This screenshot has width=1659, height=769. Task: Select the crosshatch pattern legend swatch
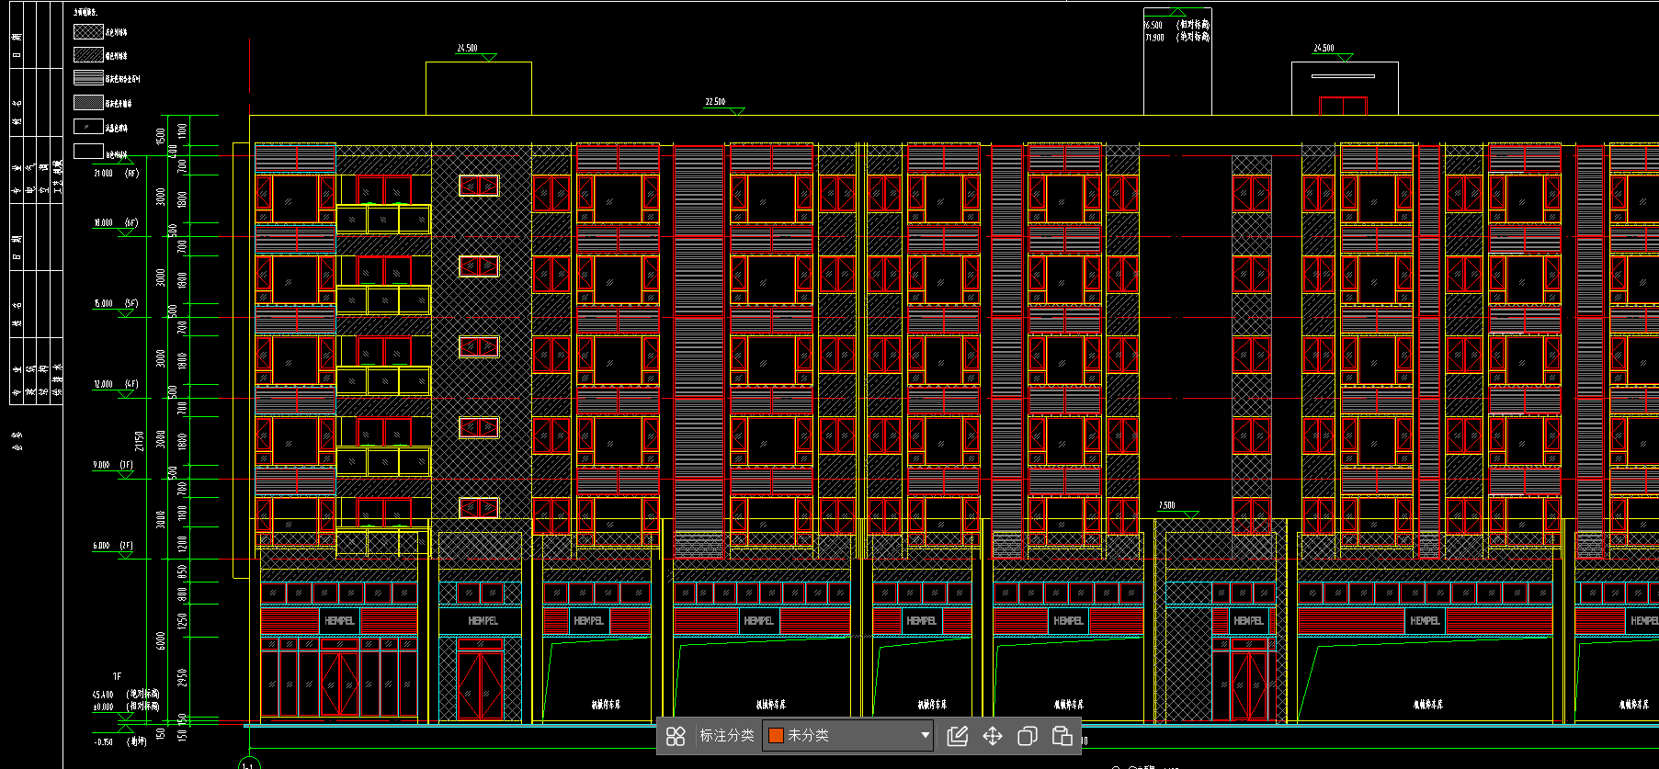pos(88,31)
